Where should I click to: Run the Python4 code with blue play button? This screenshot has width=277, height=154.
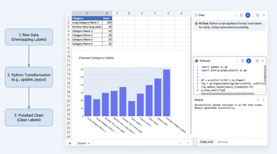click(249, 61)
